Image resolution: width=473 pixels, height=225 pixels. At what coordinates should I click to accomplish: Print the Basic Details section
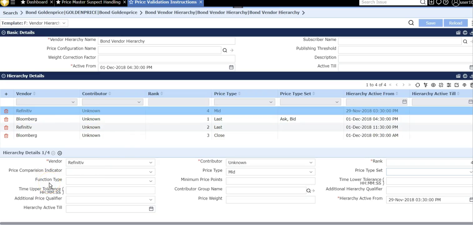[x=465, y=32]
